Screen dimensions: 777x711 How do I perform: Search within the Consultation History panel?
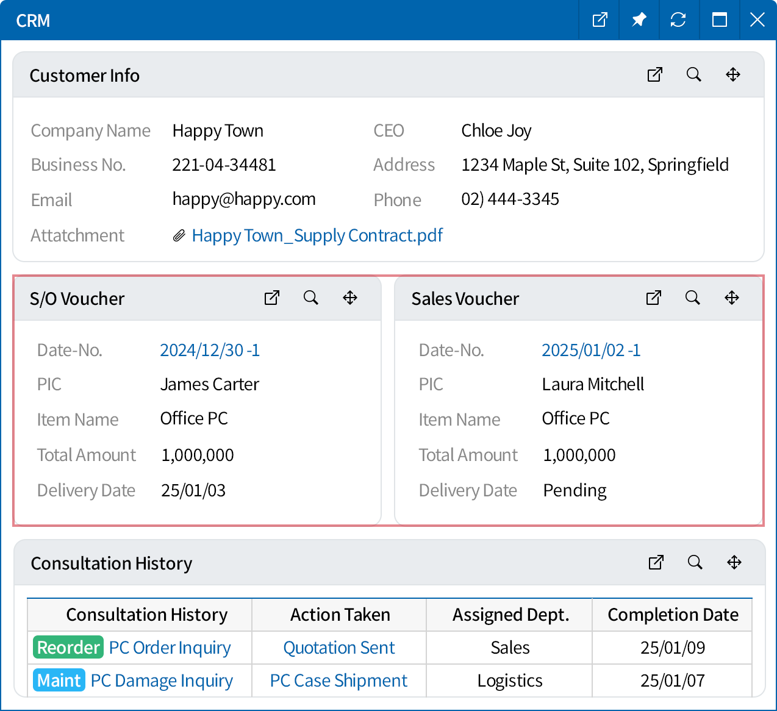coord(695,563)
